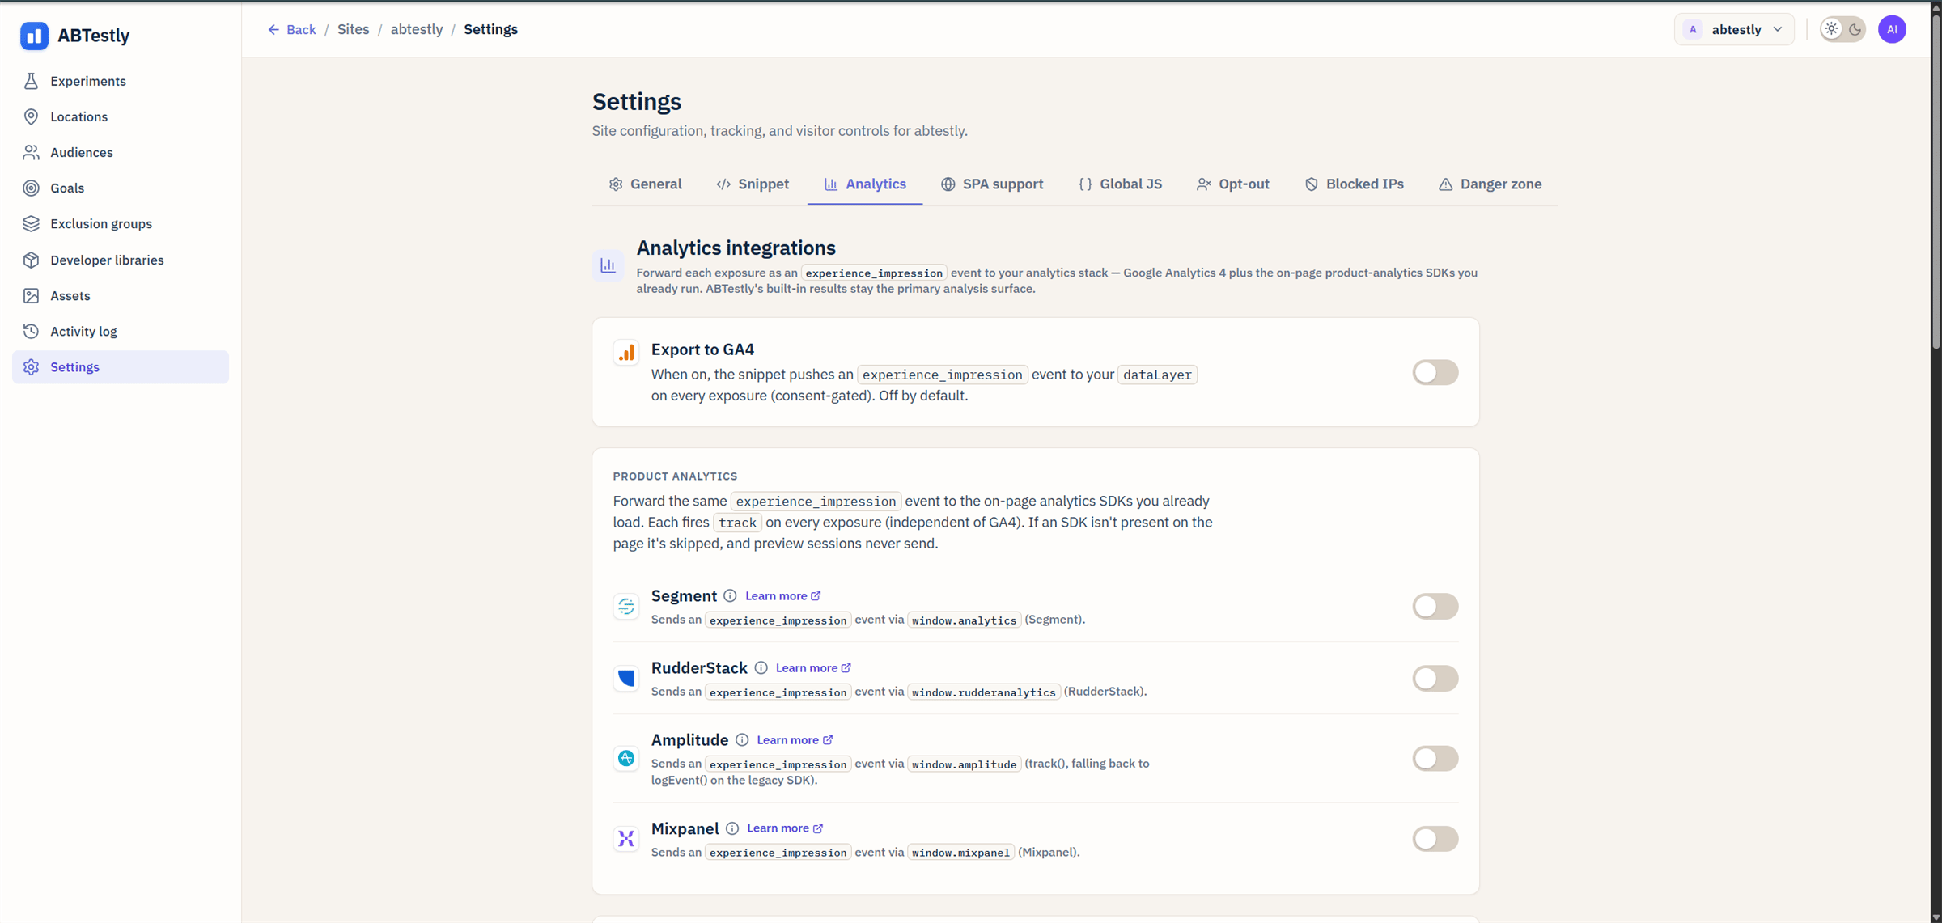The width and height of the screenshot is (1942, 923).
Task: Open Assets in the sidebar
Action: click(x=121, y=295)
